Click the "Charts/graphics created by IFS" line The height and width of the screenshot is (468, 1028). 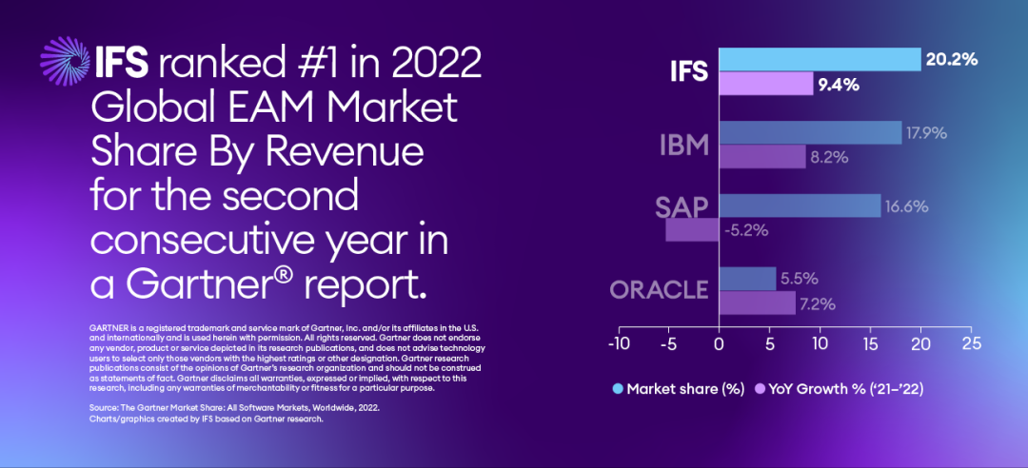(x=206, y=419)
